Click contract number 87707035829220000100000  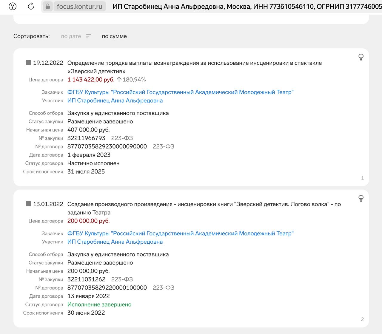107,288
